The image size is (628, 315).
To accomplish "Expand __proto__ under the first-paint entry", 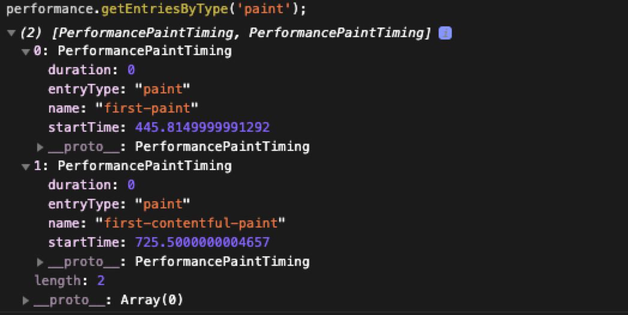I will point(40,147).
